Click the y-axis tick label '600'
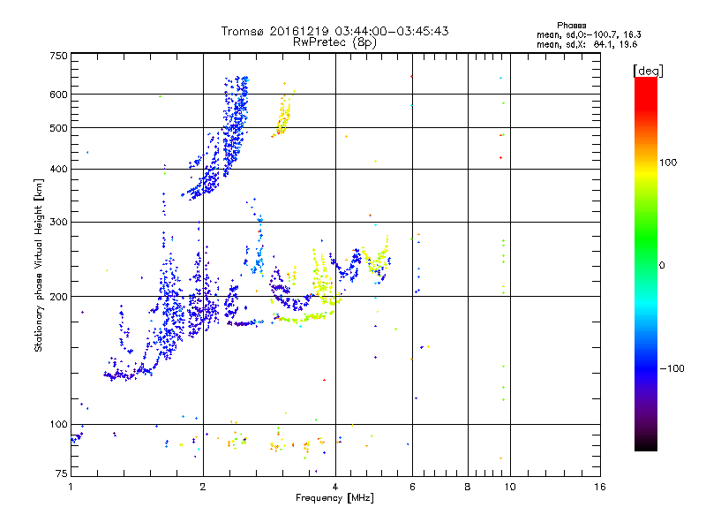Image resolution: width=706 pixels, height=530 pixels. (x=58, y=95)
